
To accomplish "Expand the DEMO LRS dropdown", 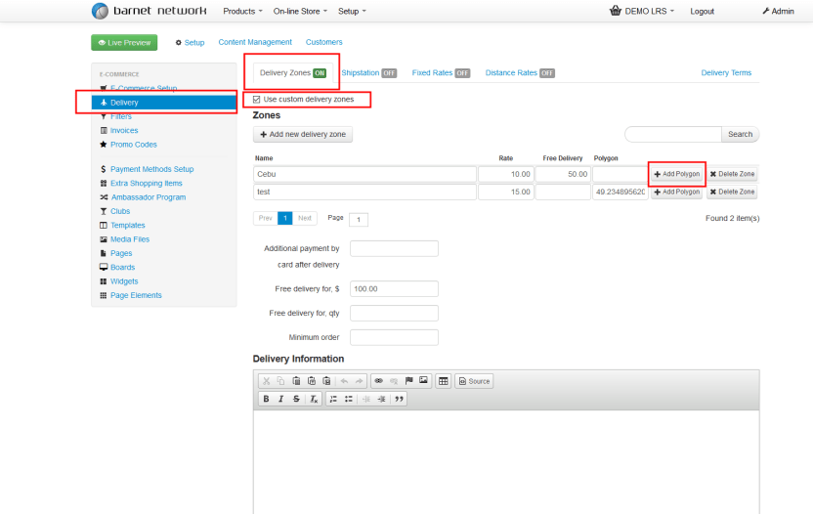I will point(649,12).
